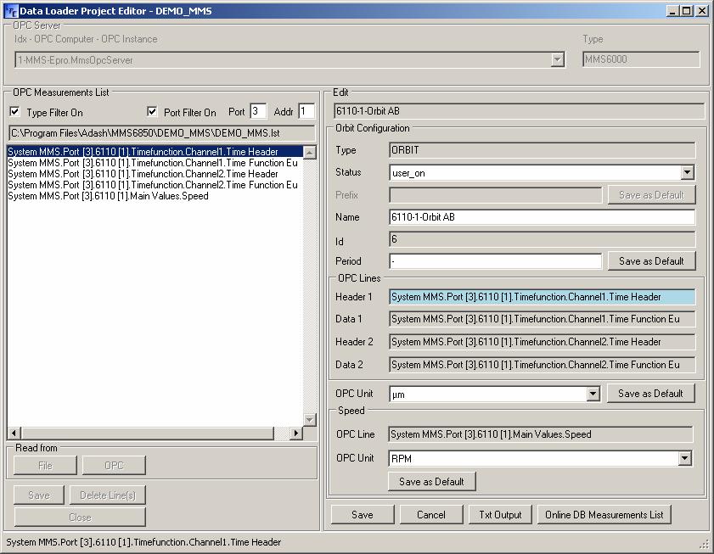The height and width of the screenshot is (554, 714).
Task: Click the Data 2 OPC line field
Action: (x=542, y=365)
